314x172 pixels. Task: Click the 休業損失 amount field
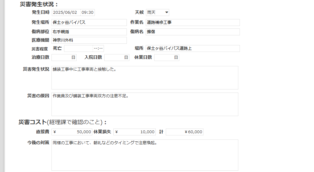134,132
